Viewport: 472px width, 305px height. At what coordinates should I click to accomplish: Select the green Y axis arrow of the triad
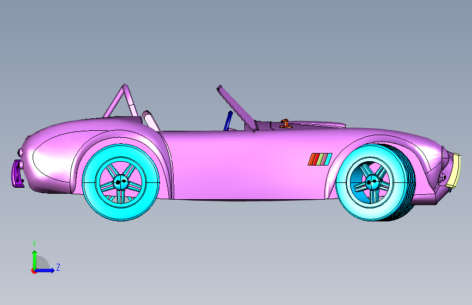(x=35, y=259)
